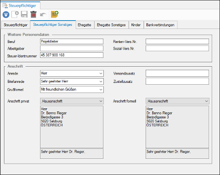Open the Anschrift privat dropdown

point(101,101)
